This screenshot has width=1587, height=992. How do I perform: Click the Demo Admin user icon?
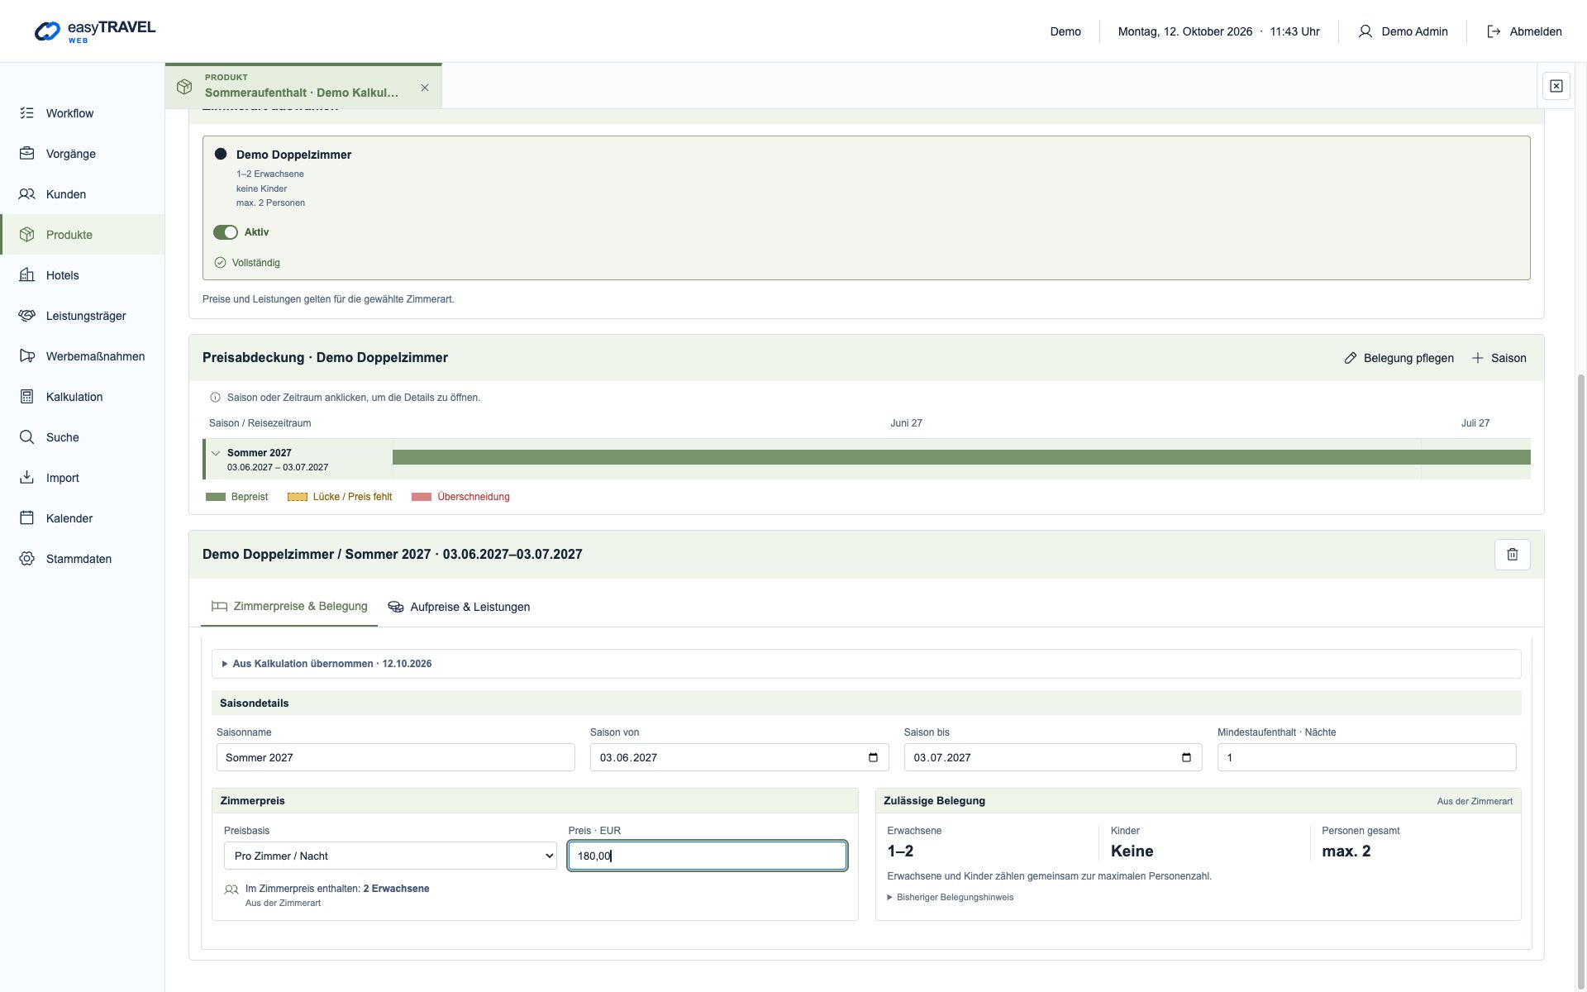point(1365,31)
